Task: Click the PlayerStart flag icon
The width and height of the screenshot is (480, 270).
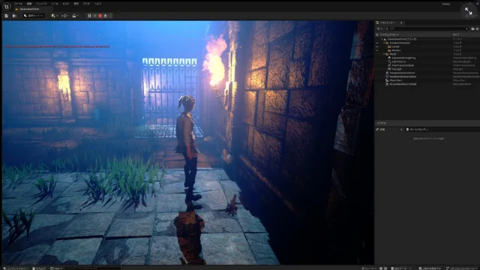Action: coord(387,80)
